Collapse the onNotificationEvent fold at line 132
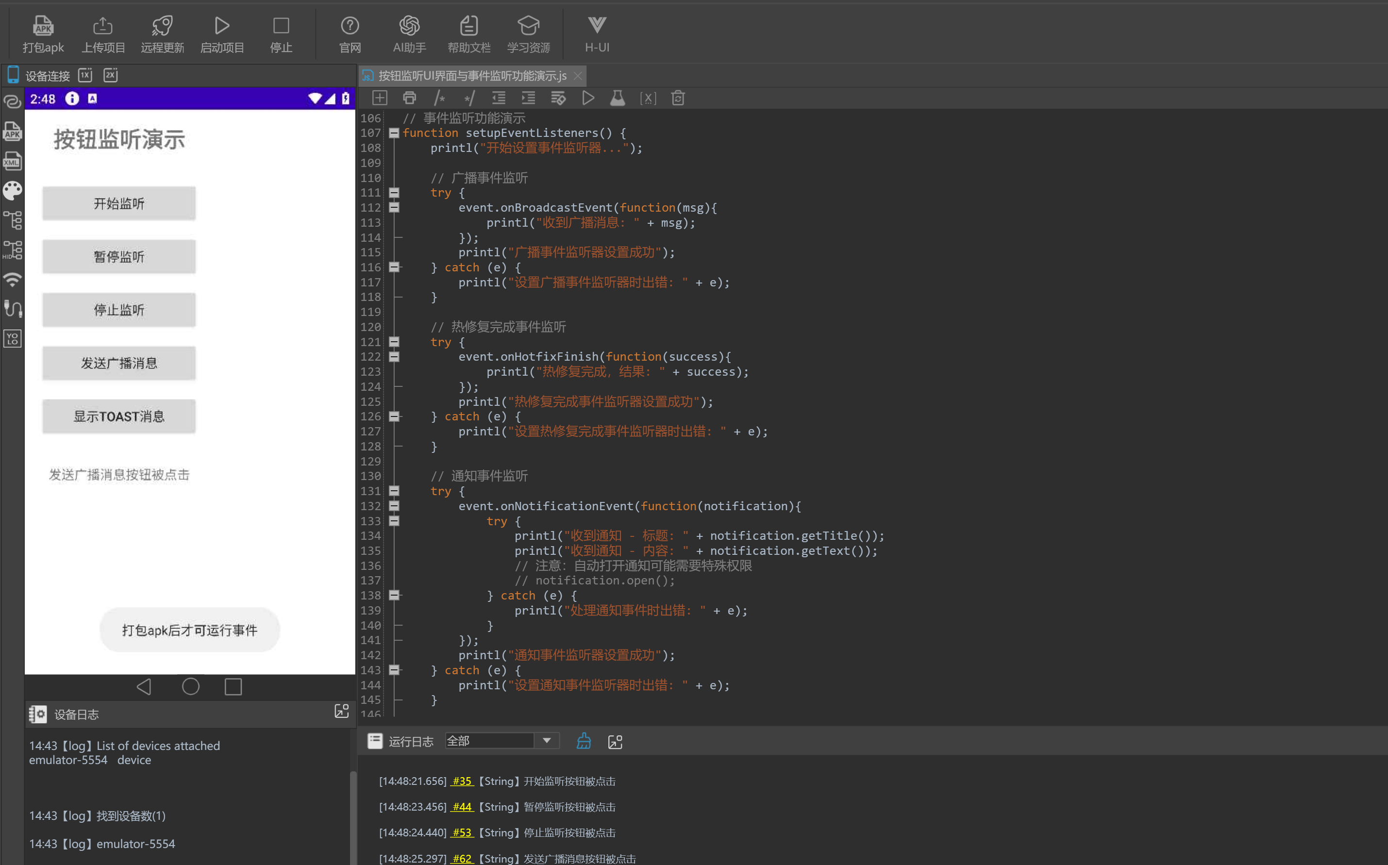Viewport: 1388px width, 865px height. (x=394, y=506)
